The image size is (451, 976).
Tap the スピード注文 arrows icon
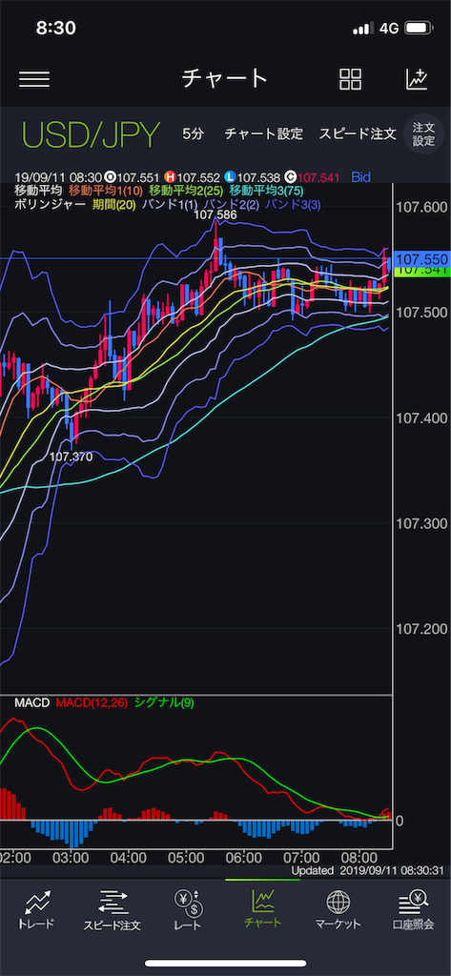(x=113, y=903)
